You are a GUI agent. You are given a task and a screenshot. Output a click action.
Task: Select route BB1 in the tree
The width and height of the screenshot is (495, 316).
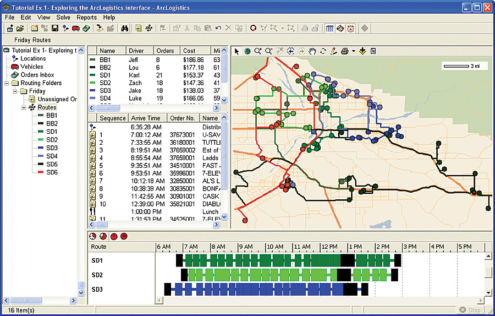[x=52, y=116]
